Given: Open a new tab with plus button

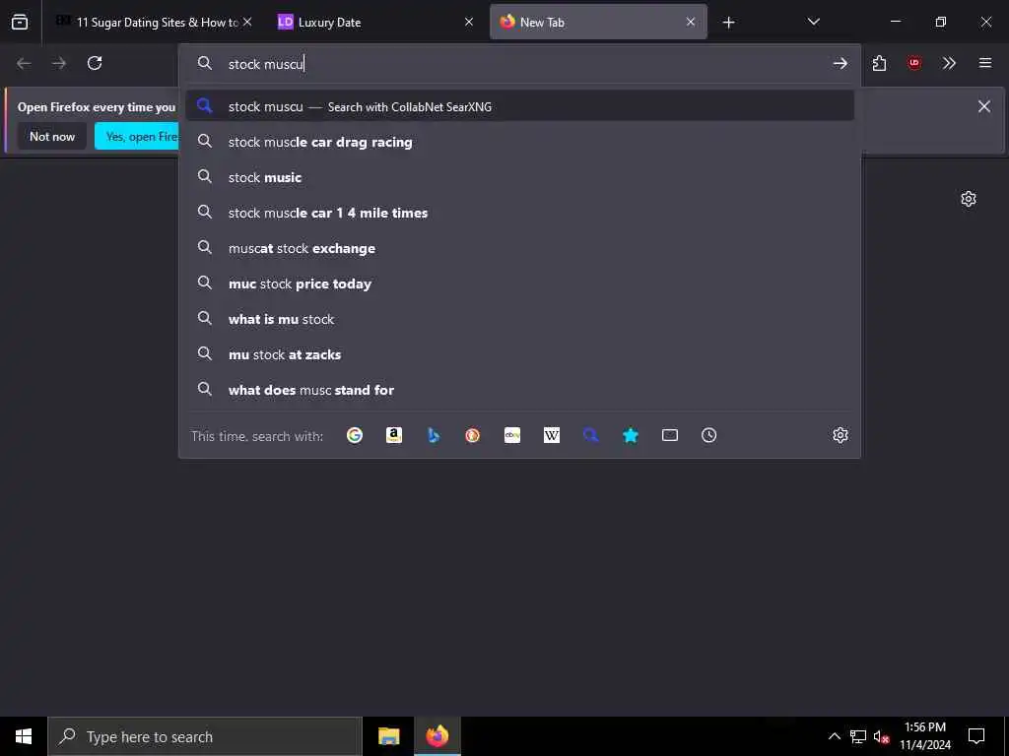Looking at the screenshot, I should tap(728, 23).
